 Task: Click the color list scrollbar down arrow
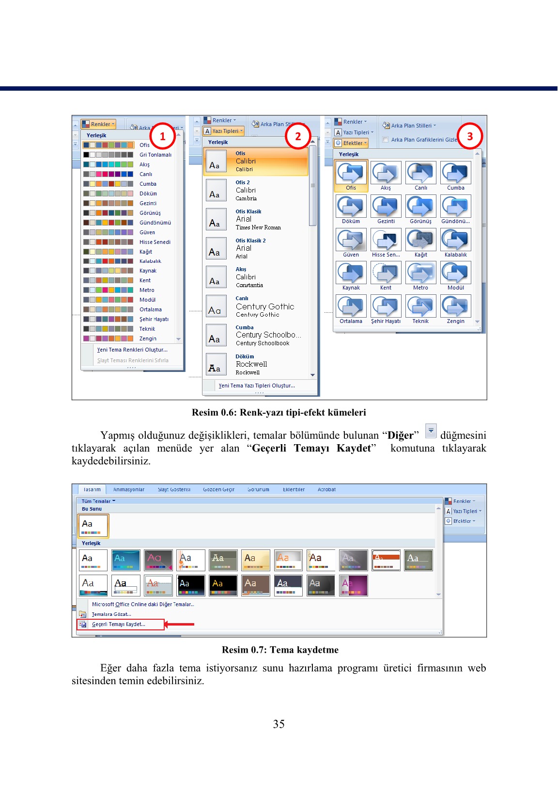point(179,339)
